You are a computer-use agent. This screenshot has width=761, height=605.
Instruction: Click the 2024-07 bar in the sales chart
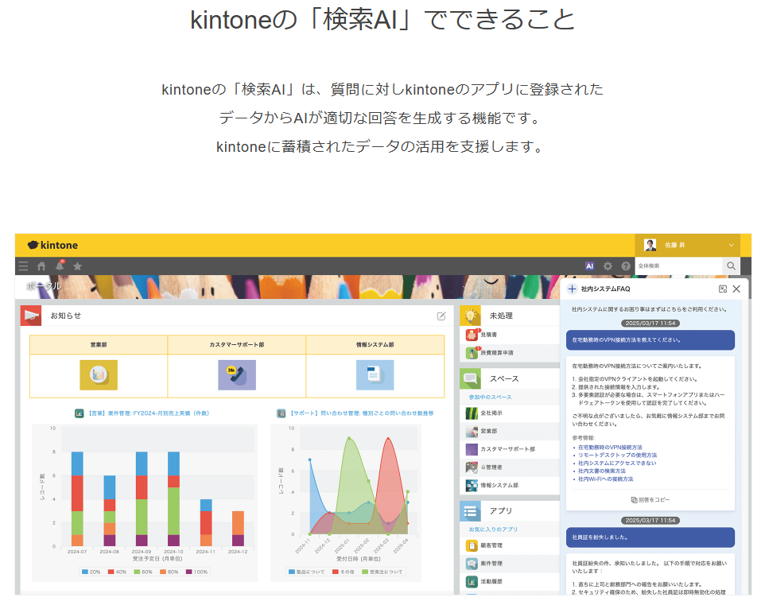pos(77,499)
